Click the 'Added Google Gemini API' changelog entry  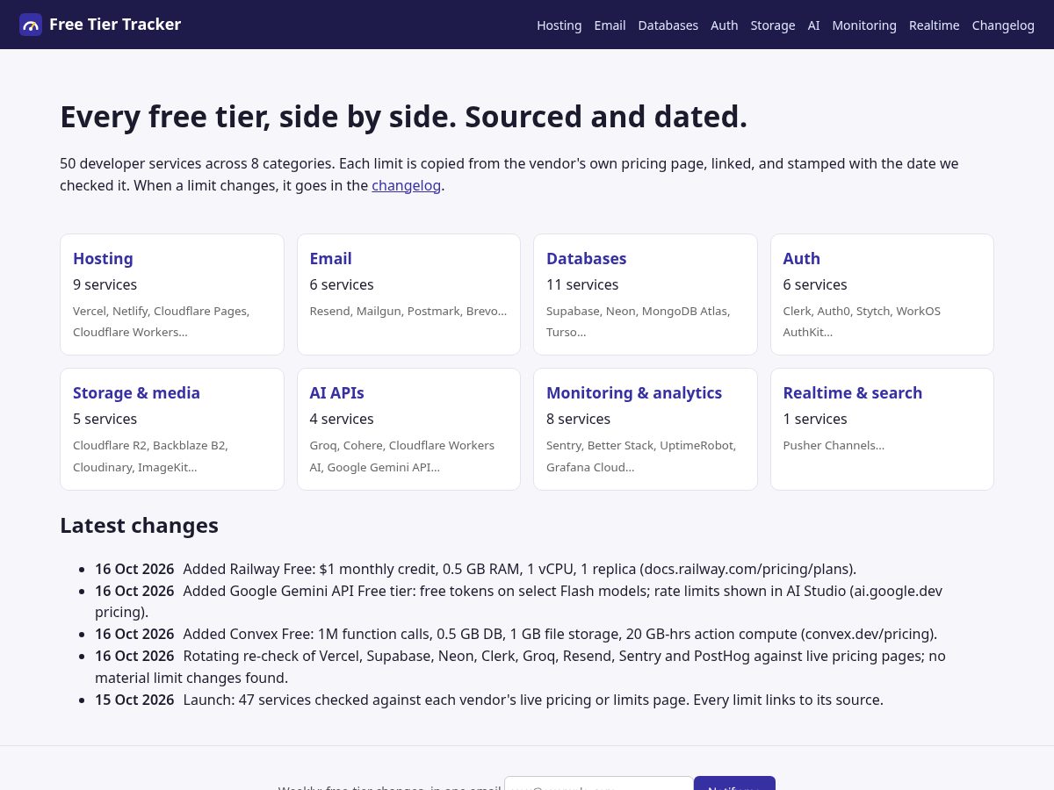pos(518,601)
